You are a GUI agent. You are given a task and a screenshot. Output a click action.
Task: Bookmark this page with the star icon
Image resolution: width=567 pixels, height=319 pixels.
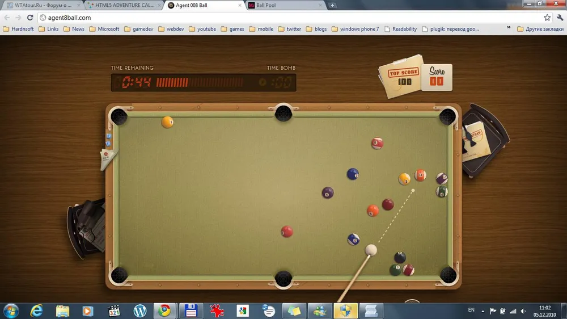tap(547, 18)
